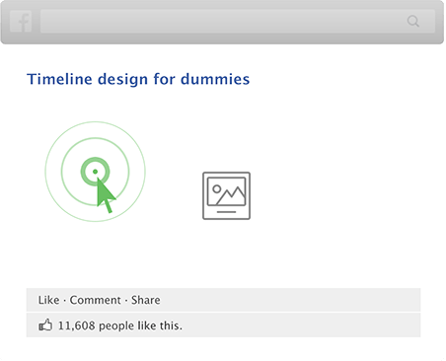The image size is (446, 361).
Task: Click the outermost green ring of target
Action: tap(95, 122)
